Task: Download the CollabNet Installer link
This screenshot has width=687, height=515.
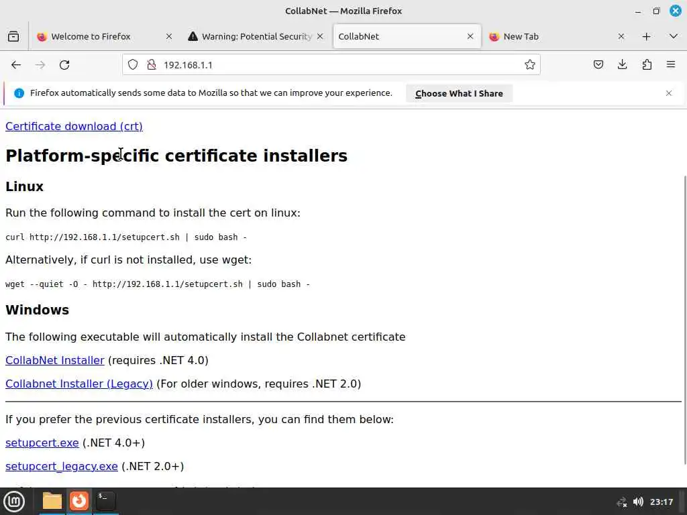Action: 55,360
